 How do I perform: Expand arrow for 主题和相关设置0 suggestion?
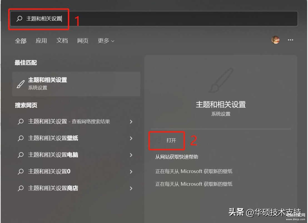131,172
